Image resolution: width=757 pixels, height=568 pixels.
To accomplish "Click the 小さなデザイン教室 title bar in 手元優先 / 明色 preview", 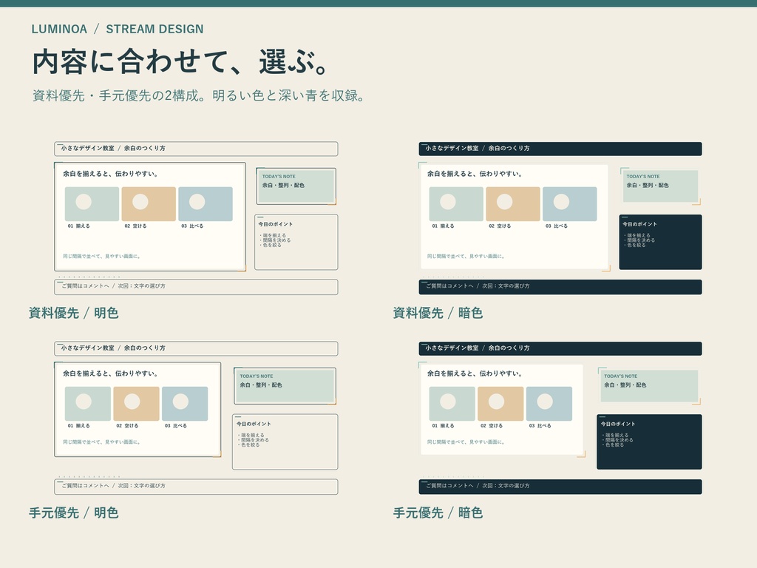I will click(196, 349).
